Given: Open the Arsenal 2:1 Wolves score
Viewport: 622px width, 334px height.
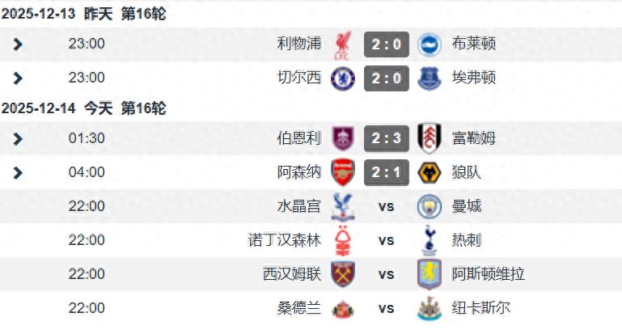Looking at the screenshot, I should (x=386, y=172).
